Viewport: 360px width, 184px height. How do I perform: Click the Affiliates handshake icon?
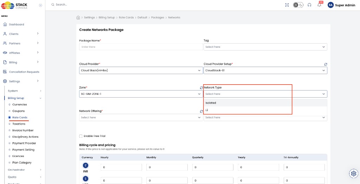tap(5, 53)
